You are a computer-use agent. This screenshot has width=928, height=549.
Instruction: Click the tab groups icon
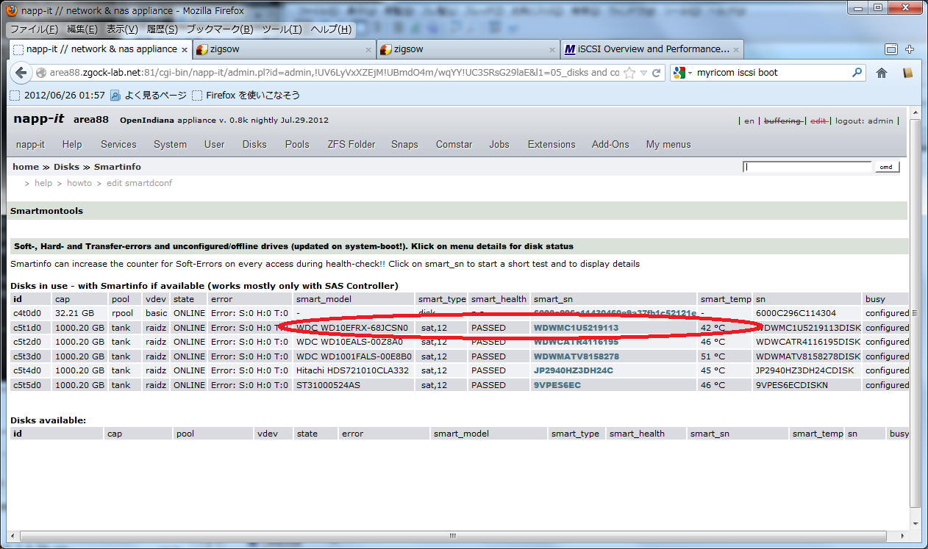(x=890, y=49)
